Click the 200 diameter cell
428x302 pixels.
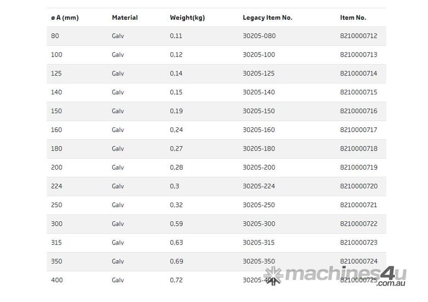pyautogui.click(x=57, y=167)
